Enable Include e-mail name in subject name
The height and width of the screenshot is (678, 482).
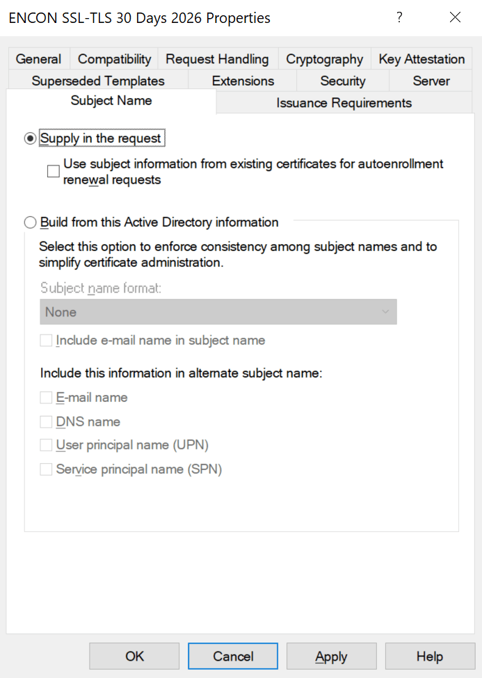pos(45,340)
